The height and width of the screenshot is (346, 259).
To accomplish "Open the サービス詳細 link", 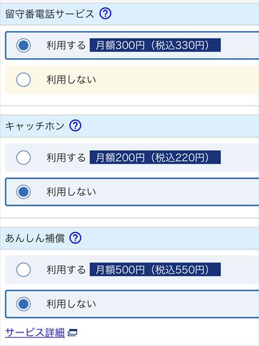I will tap(35, 332).
